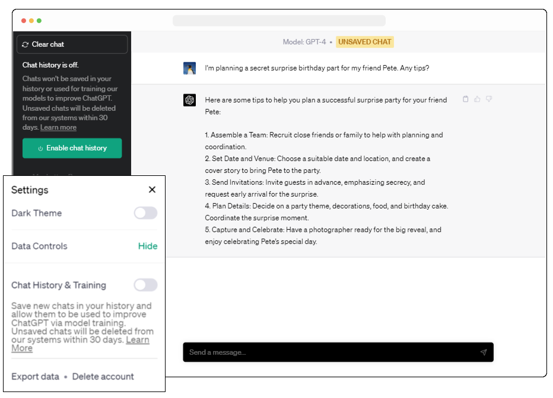Image resolution: width=553 pixels, height=398 pixels.
Task: Click Delete account
Action: click(103, 377)
